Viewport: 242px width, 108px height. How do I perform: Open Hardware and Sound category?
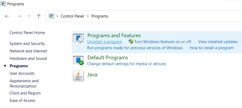[x=28, y=59]
